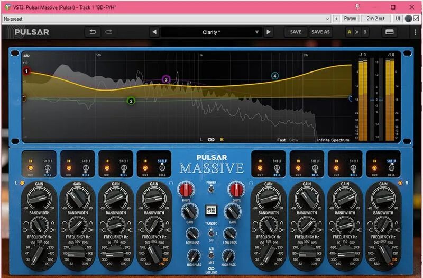The width and height of the screenshot is (423, 278).
Task: Click the Param button
Action: pos(350,19)
